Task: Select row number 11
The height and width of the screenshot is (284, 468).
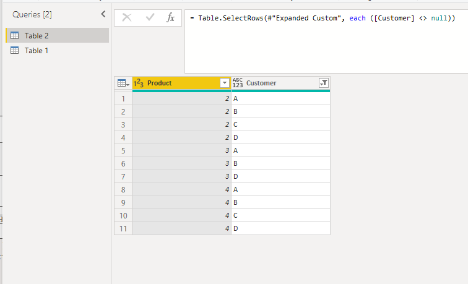Action: click(123, 228)
